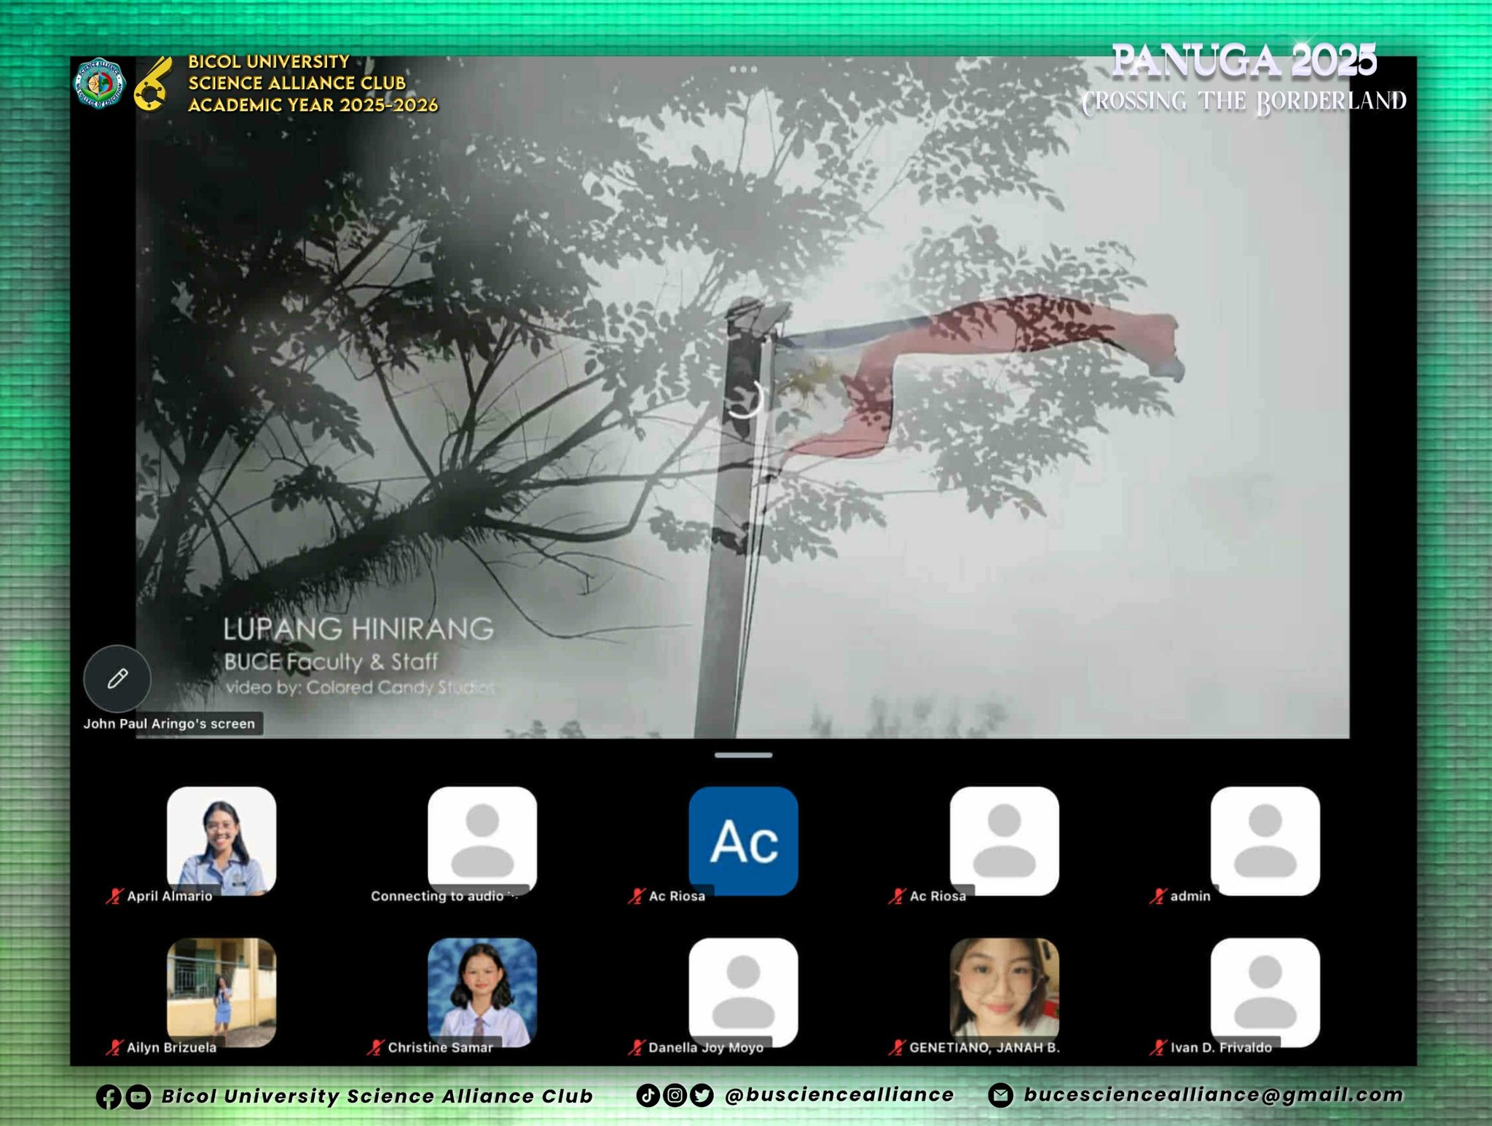Click muted mic icon beside Christine Samar

[x=375, y=1047]
